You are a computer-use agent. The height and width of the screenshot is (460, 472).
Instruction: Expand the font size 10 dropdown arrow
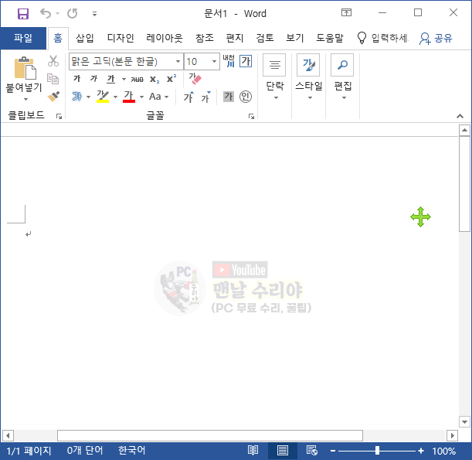pyautogui.click(x=214, y=61)
